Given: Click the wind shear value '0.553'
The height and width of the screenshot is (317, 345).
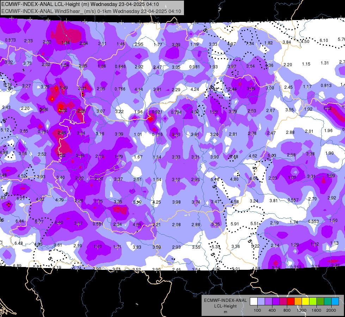Looking at the screenshot, I should click(x=313, y=221).
